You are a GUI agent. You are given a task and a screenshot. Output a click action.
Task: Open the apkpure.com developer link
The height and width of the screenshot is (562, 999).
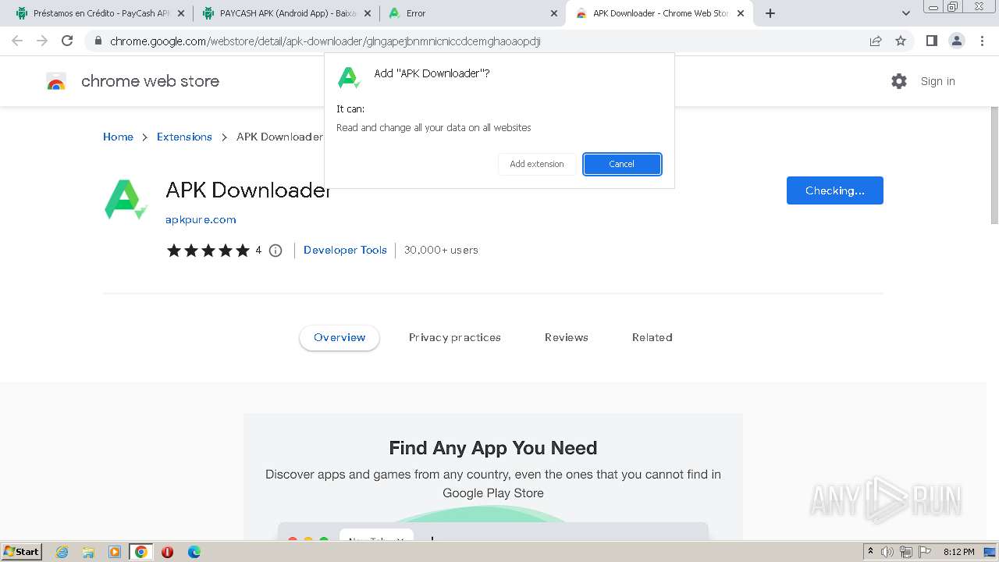(201, 219)
